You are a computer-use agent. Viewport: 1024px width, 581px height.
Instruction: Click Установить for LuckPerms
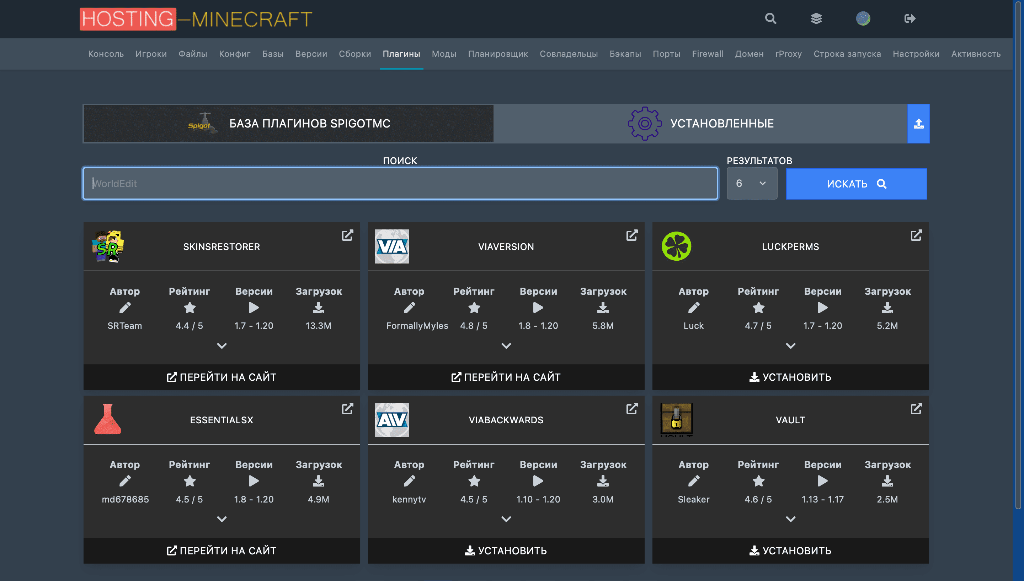(x=790, y=377)
